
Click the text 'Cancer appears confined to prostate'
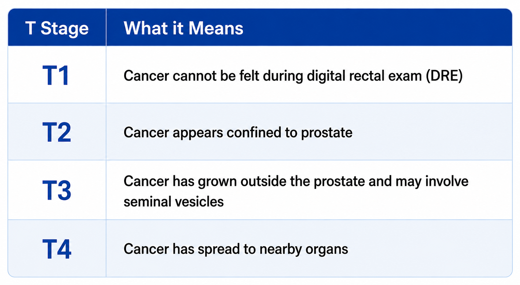point(238,133)
